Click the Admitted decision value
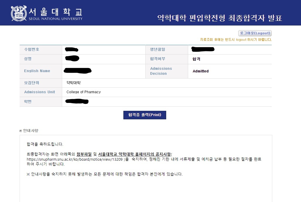 200,71
